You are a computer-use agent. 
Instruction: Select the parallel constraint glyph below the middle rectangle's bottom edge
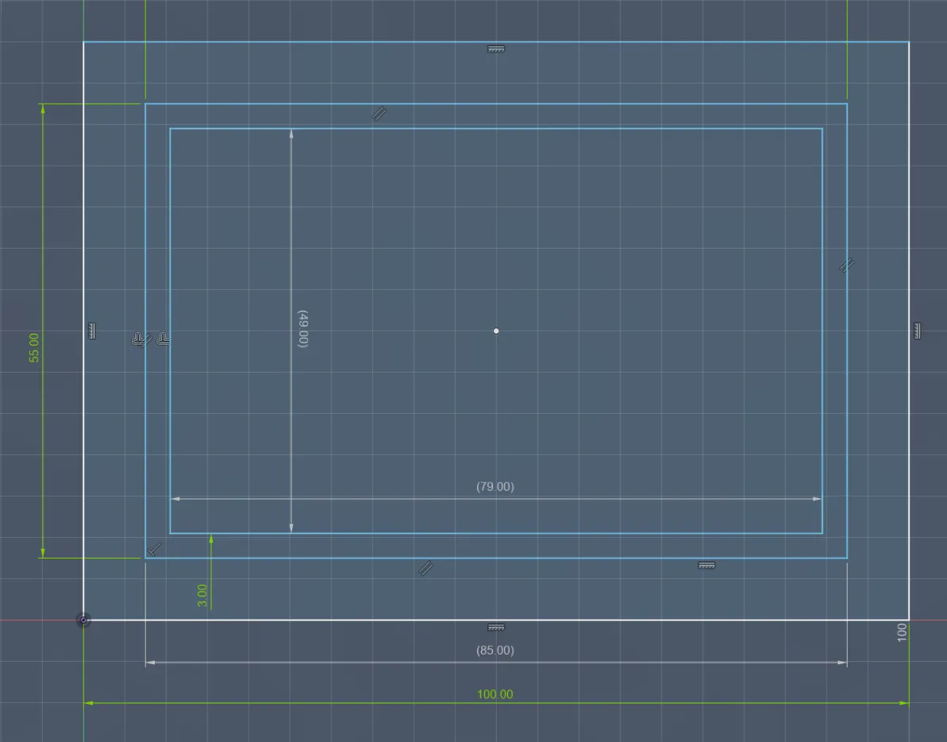pyautogui.click(x=425, y=568)
